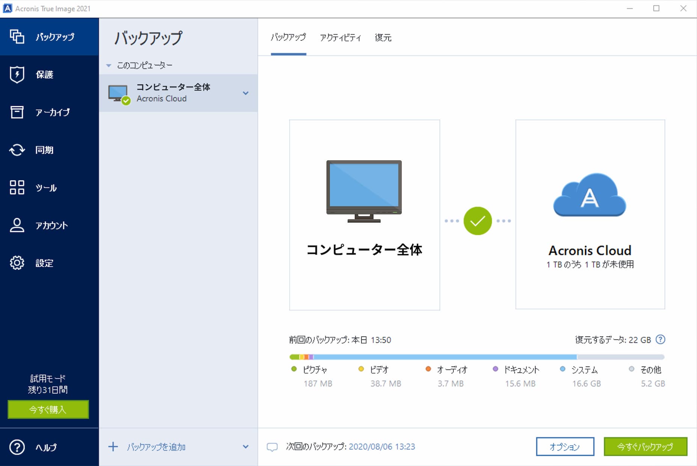This screenshot has width=697, height=466.
Task: Click the オプション button
Action: [565, 446]
